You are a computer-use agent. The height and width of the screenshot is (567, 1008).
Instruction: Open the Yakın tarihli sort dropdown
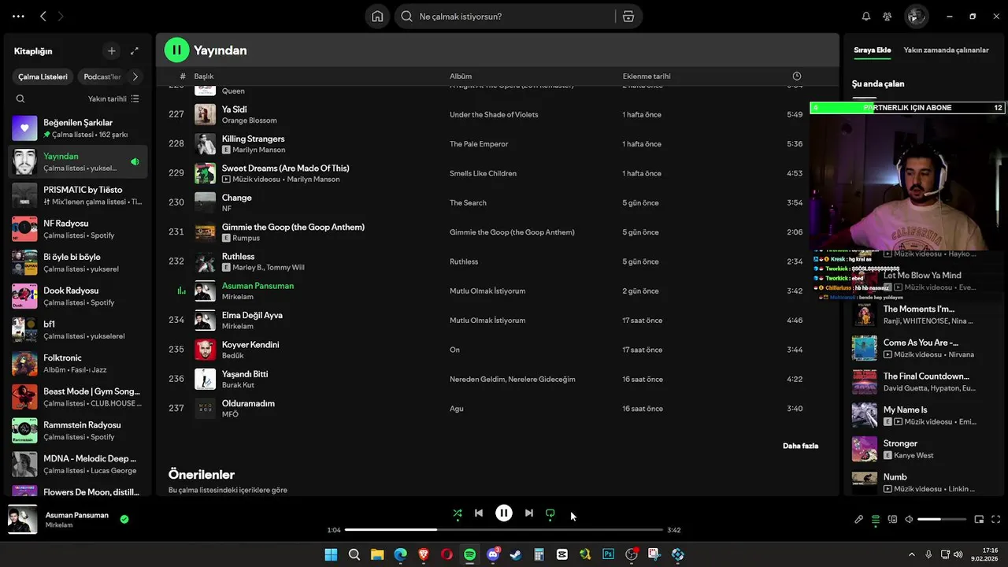[x=113, y=99]
